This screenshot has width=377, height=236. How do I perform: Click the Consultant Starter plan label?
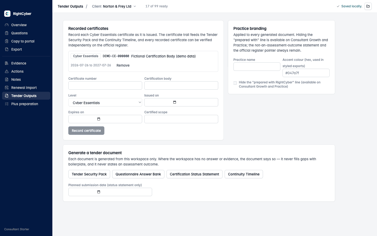(x=17, y=229)
